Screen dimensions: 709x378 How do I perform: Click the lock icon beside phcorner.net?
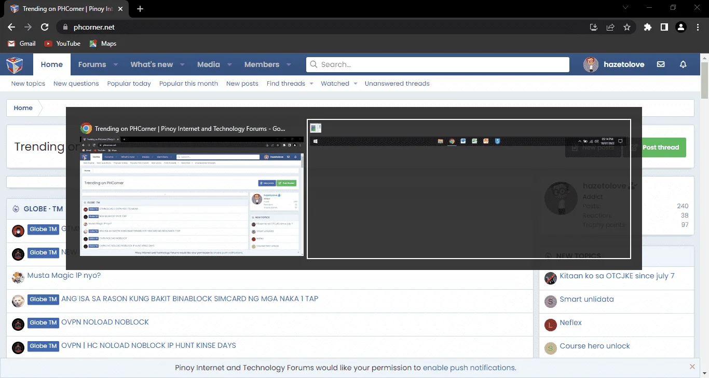point(65,27)
